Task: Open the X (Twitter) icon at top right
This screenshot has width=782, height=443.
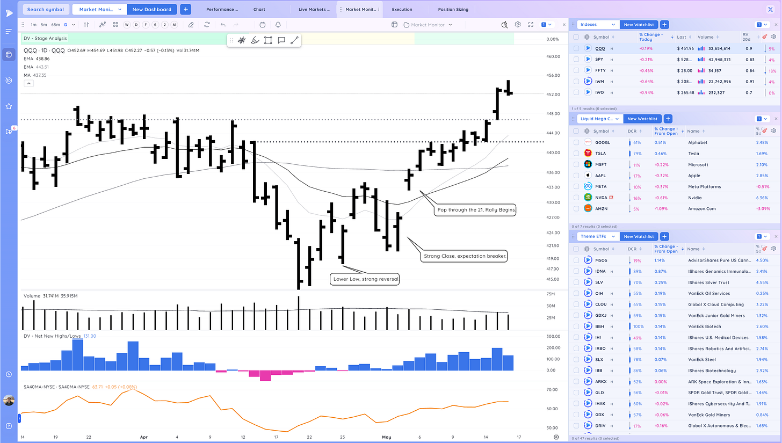Action: coord(771,9)
